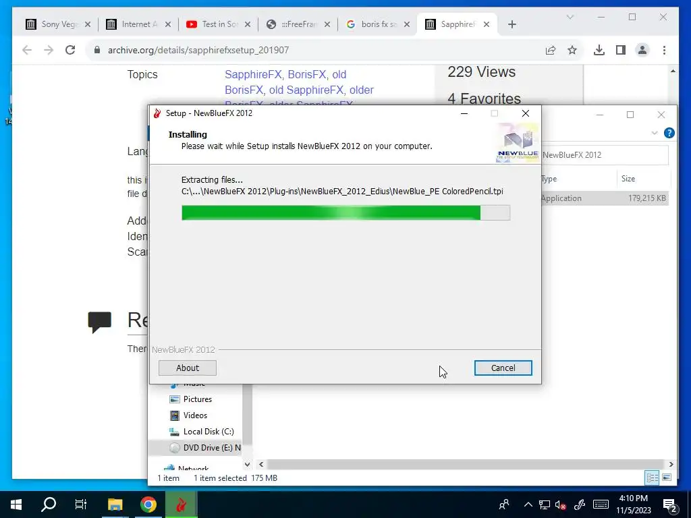
Task: Click the Chrome back arrow
Action: (x=27, y=50)
